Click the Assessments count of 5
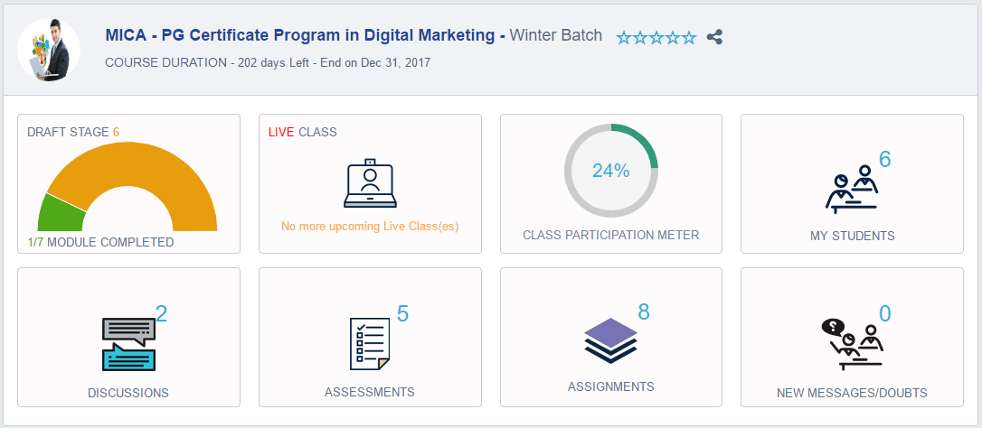The image size is (982, 428). click(x=402, y=314)
